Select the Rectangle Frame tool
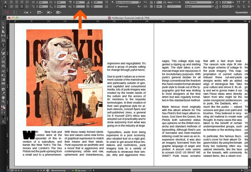Viewport: 251px width, 172px height. (x=3, y=62)
